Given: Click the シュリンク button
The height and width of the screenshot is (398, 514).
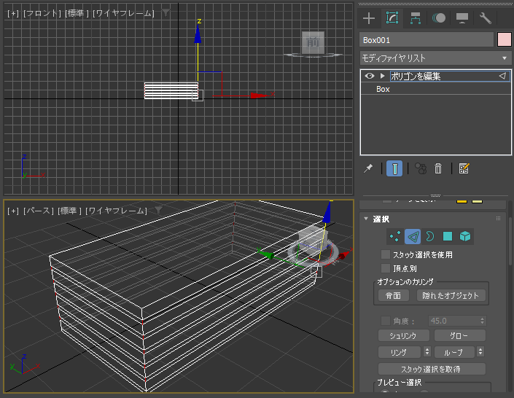Looking at the screenshot, I should click(403, 336).
